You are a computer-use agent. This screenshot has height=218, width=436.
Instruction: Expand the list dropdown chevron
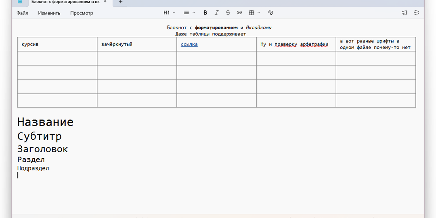(x=194, y=13)
